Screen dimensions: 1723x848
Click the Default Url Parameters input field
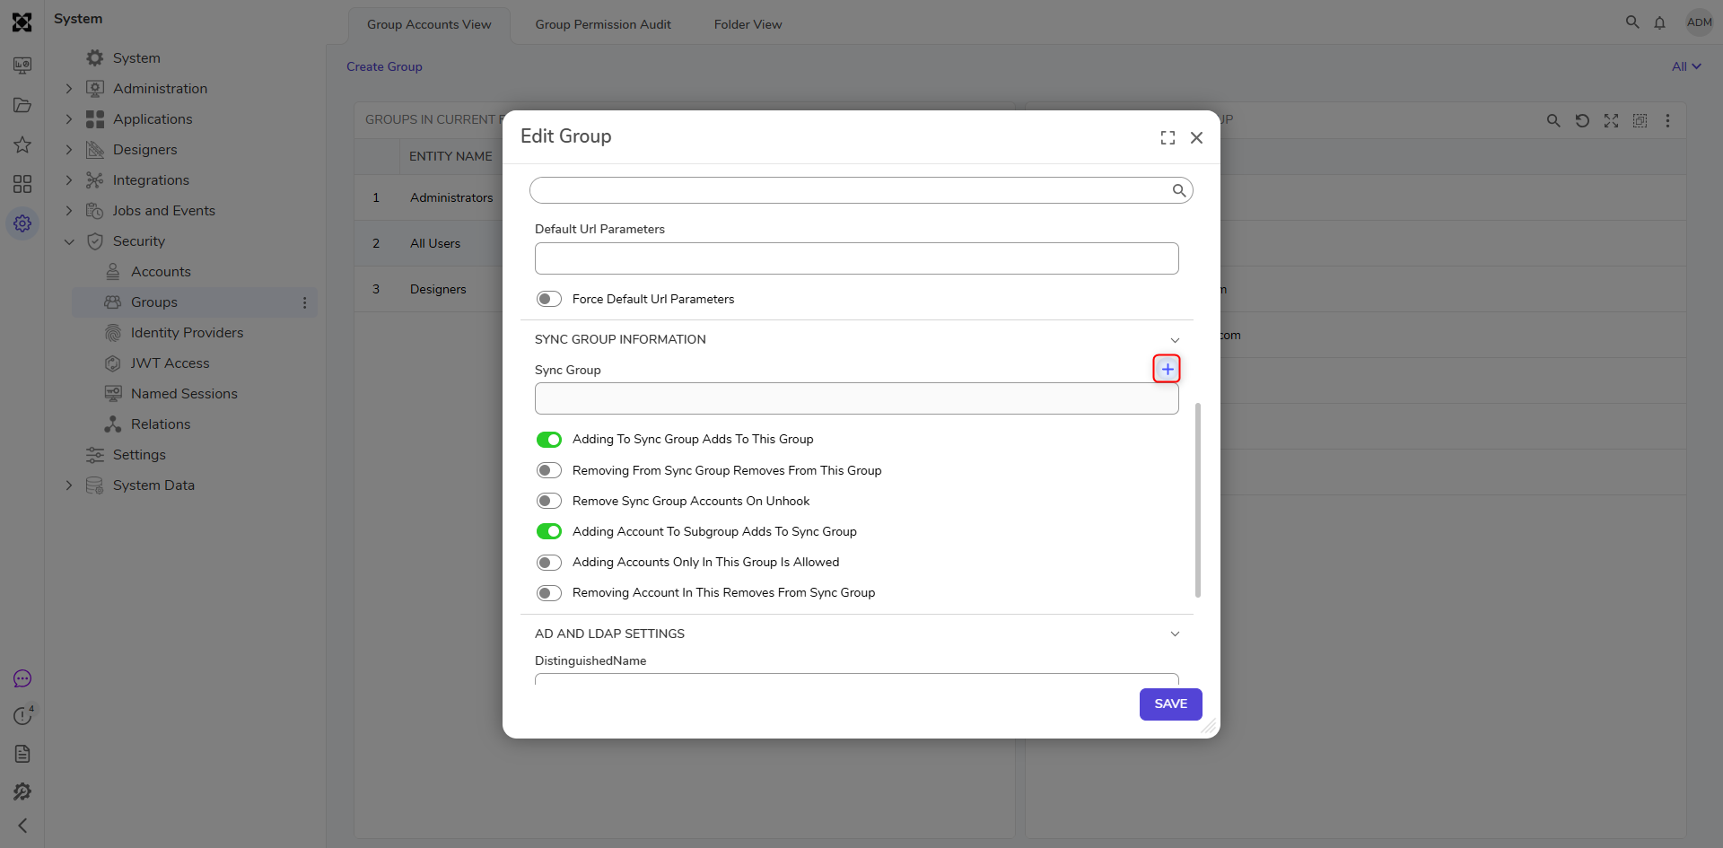(x=856, y=258)
